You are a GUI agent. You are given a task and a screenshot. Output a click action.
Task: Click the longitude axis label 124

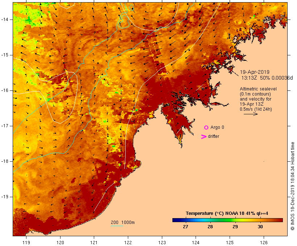[196, 243]
